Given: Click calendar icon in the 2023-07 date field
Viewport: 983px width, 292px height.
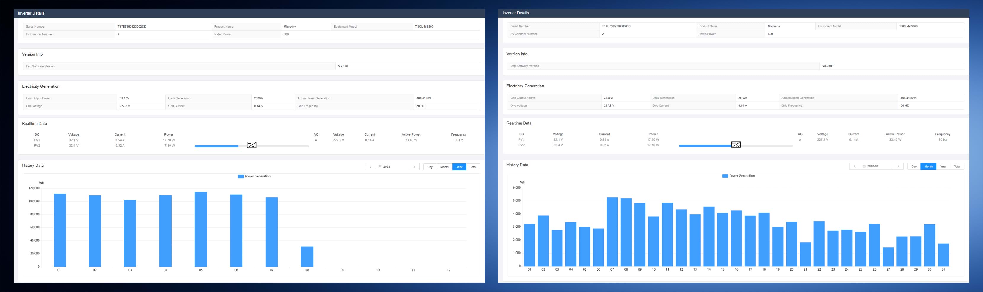Looking at the screenshot, I should 864,167.
